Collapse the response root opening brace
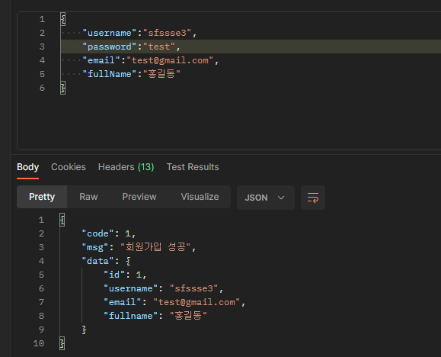The width and height of the screenshot is (441, 357). 62,220
